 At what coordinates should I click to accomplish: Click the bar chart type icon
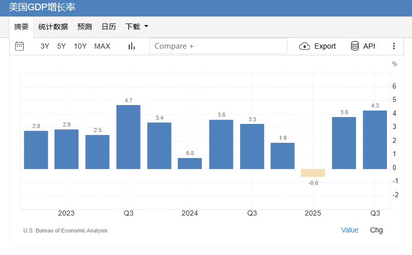[132, 46]
